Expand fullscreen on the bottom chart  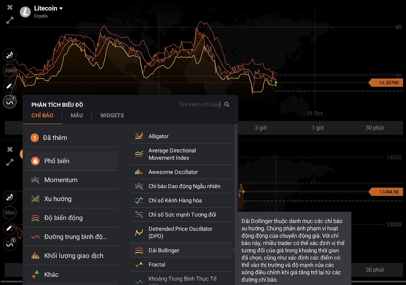[x=10, y=162]
